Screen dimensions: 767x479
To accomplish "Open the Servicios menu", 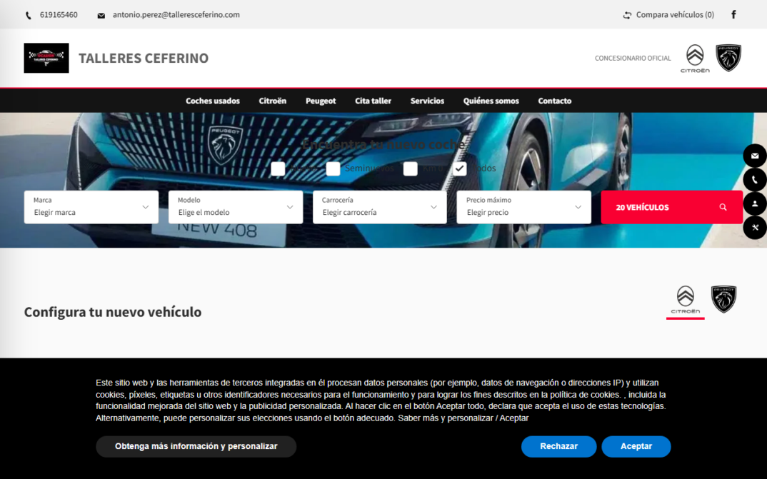I will [x=427, y=101].
